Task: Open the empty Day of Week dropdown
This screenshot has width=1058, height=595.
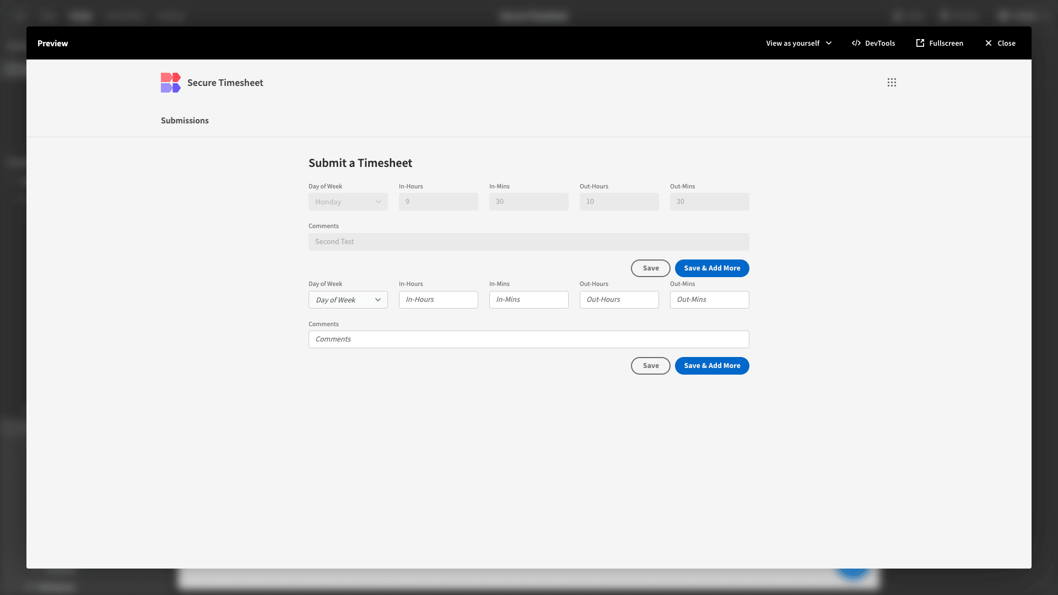Action: tap(348, 300)
